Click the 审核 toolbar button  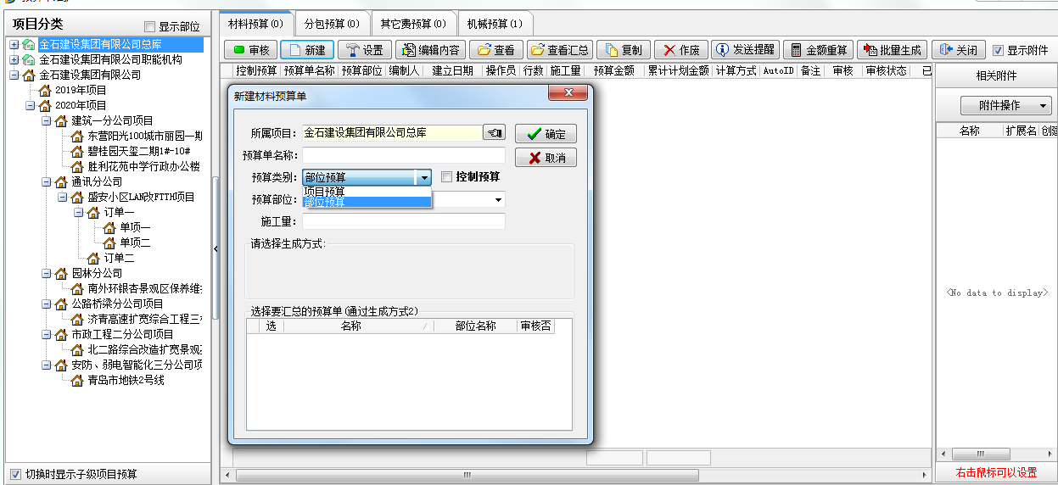coord(250,50)
